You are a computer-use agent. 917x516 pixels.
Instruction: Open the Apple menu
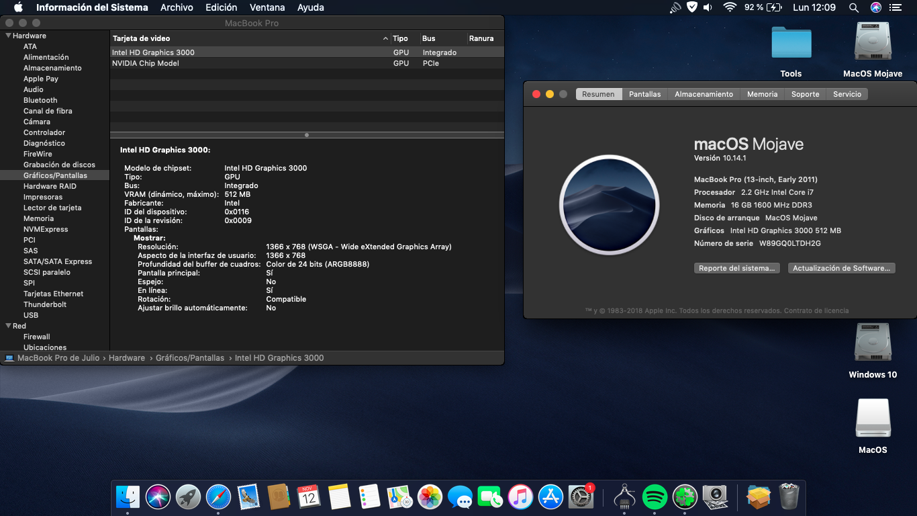tap(18, 7)
